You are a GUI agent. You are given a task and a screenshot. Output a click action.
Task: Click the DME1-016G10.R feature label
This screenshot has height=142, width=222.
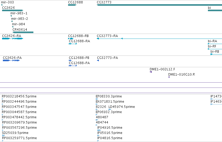click(x=182, y=75)
